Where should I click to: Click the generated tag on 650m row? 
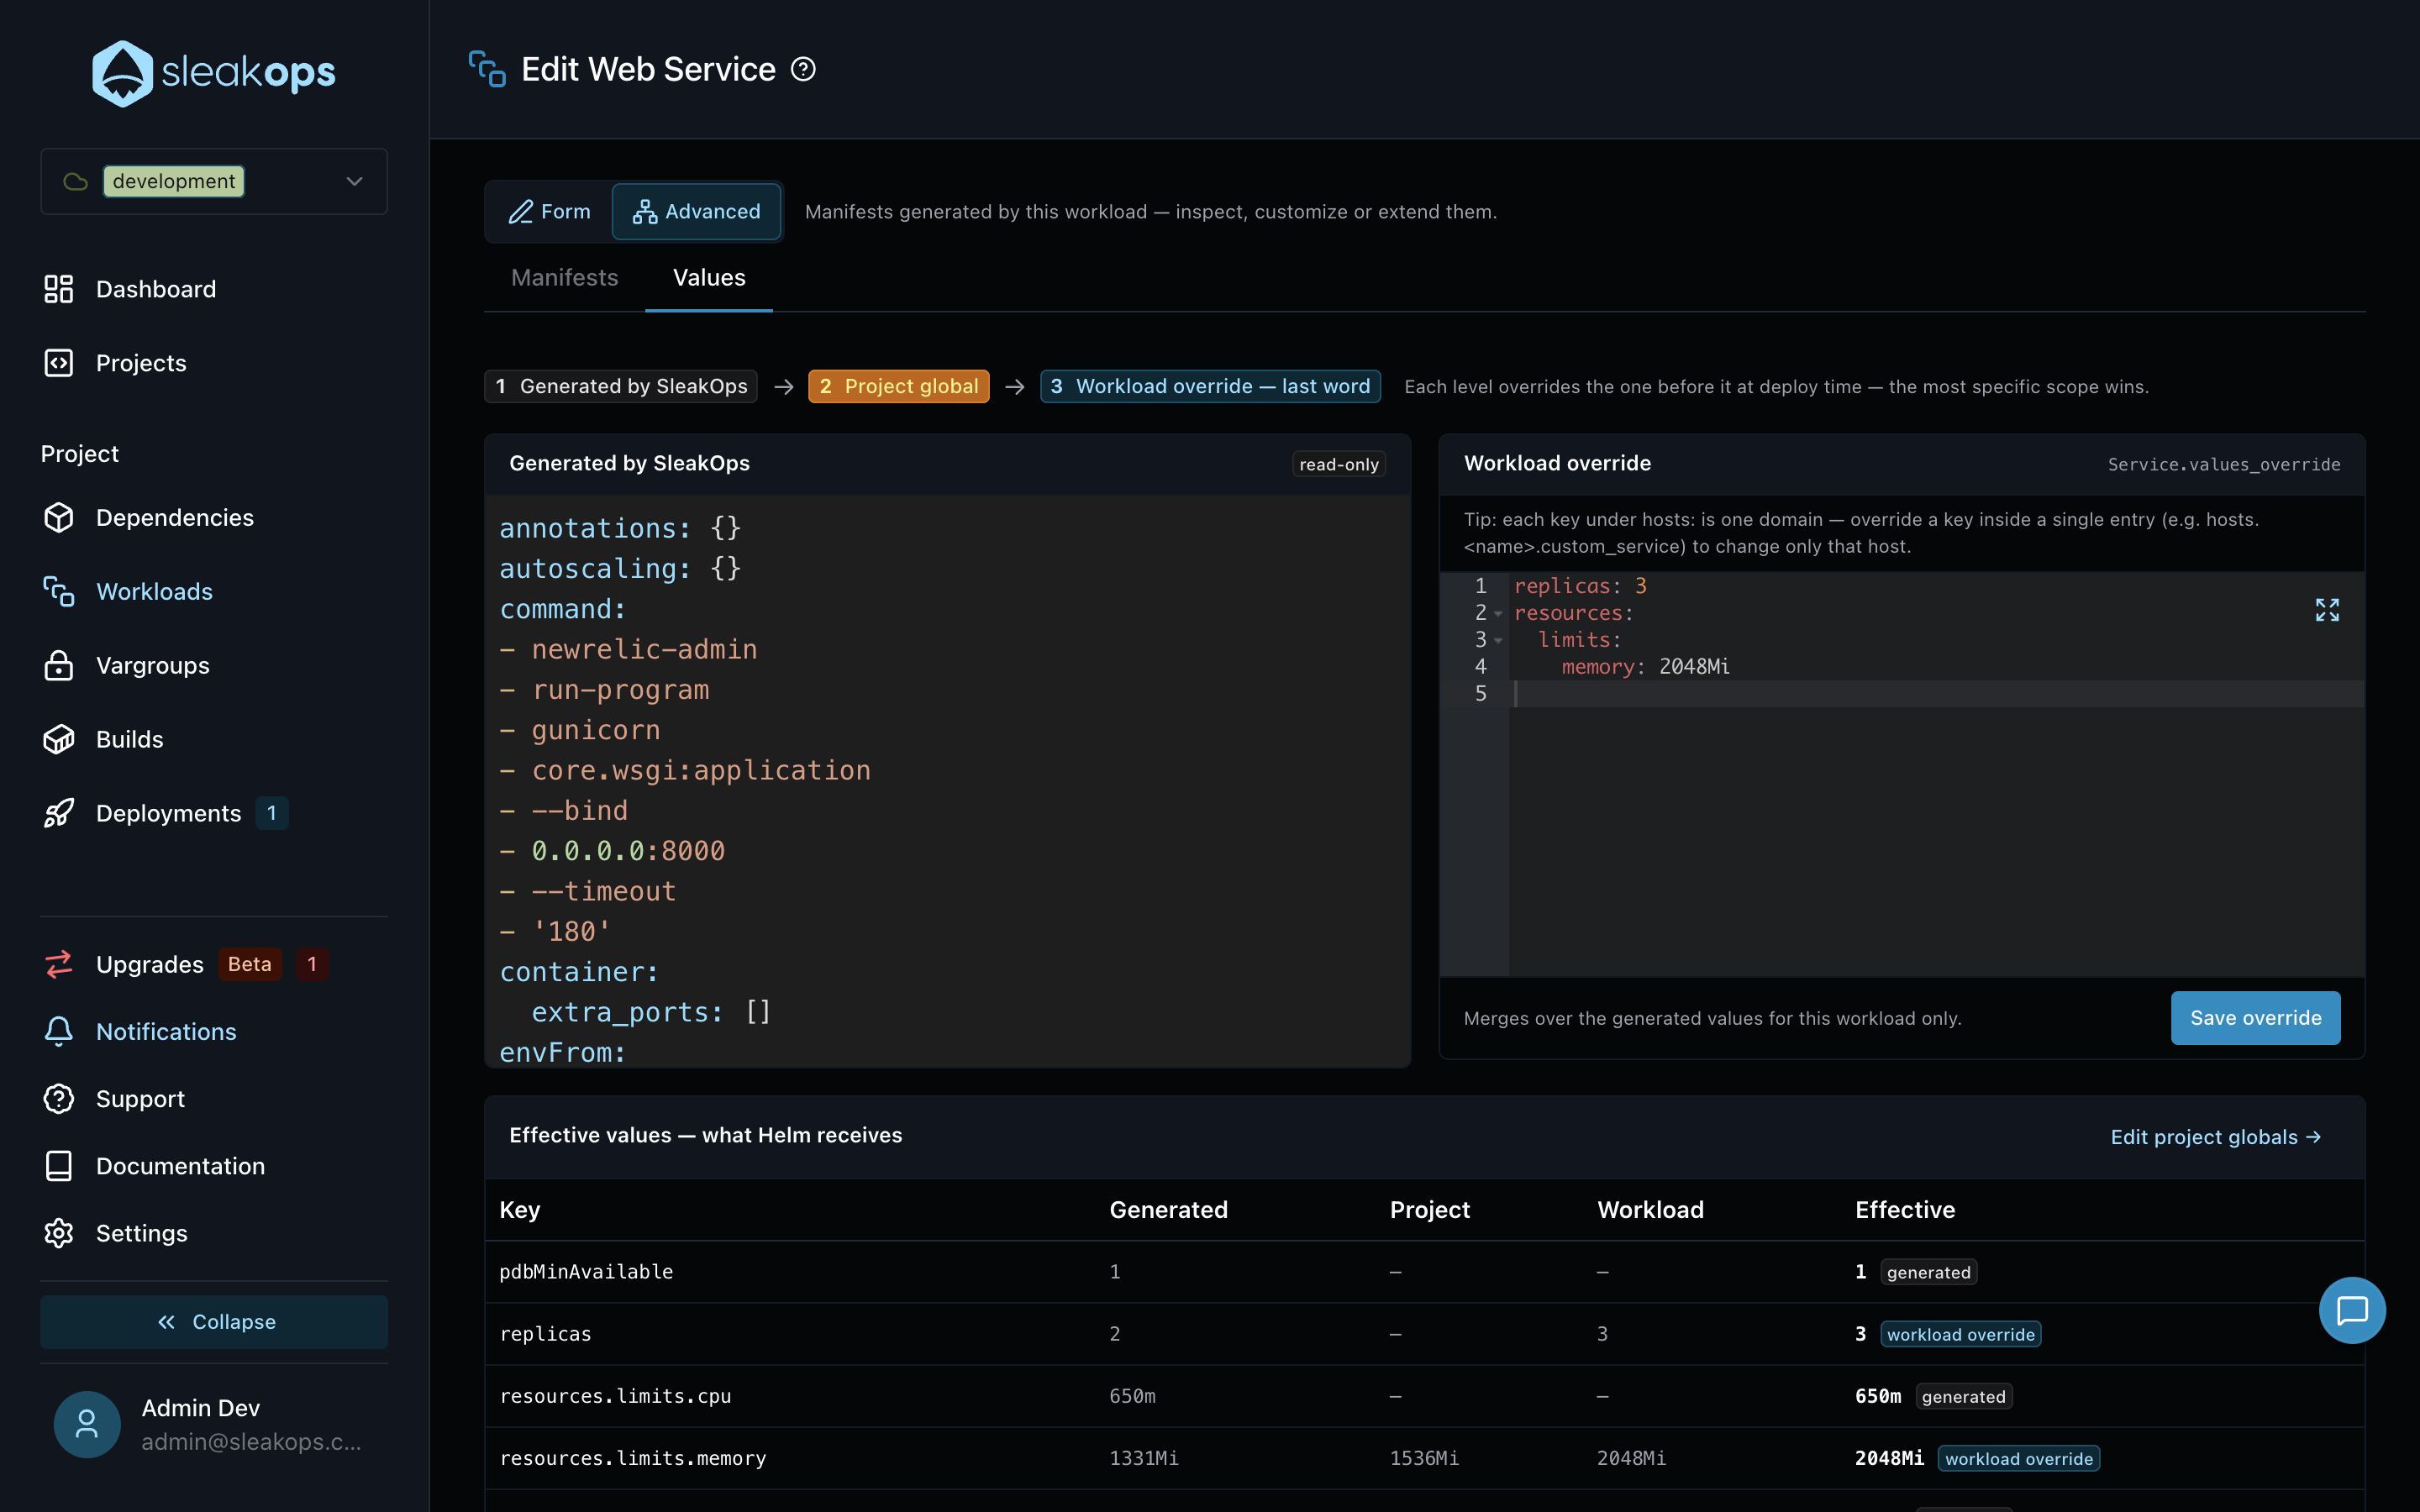pyautogui.click(x=1964, y=1396)
